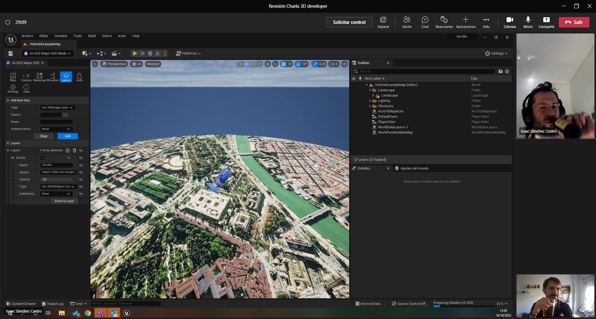The height and width of the screenshot is (319, 596).
Task: Click the Add button for new data
Action: pyautogui.click(x=68, y=136)
